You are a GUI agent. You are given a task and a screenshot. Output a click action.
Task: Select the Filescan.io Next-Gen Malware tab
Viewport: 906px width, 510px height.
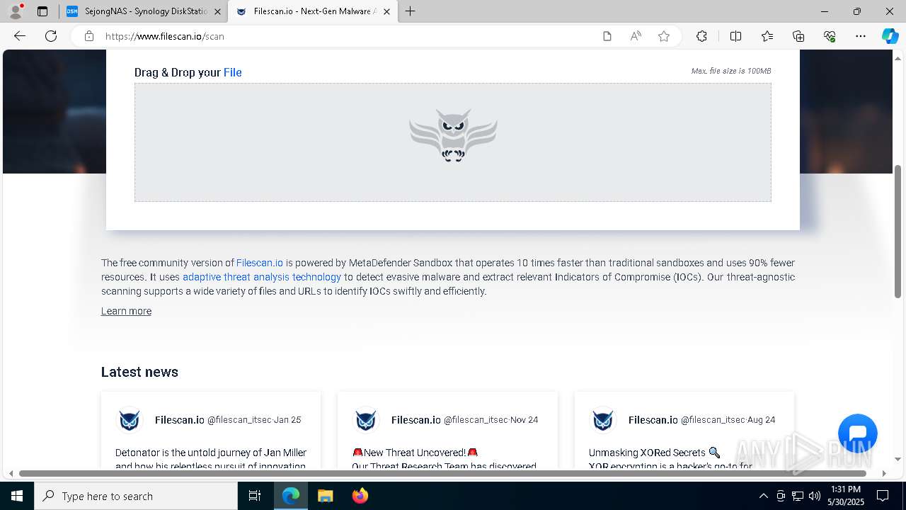pos(312,11)
